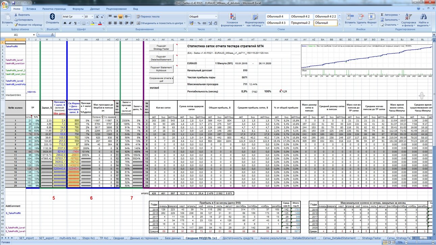Click Сохранение отчета в pdf button

pyautogui.click(x=161, y=79)
